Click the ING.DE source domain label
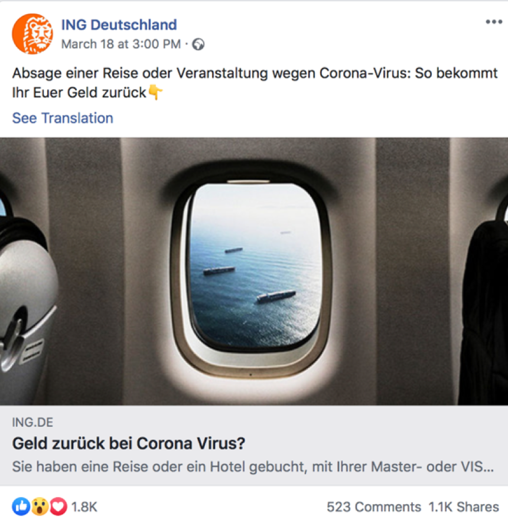The image size is (508, 526). [32, 422]
